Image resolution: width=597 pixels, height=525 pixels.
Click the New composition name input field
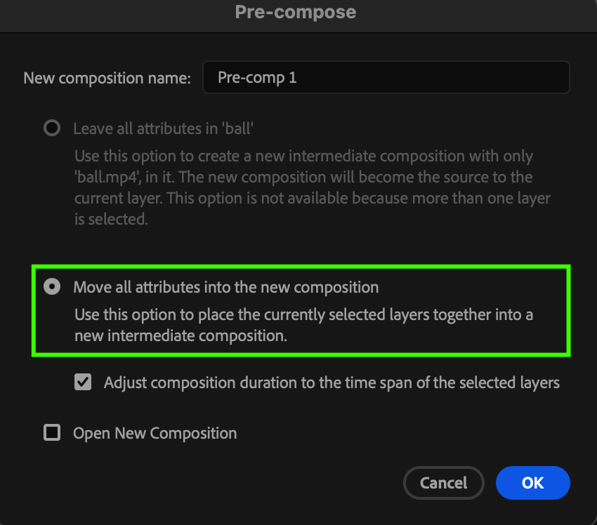(x=385, y=77)
